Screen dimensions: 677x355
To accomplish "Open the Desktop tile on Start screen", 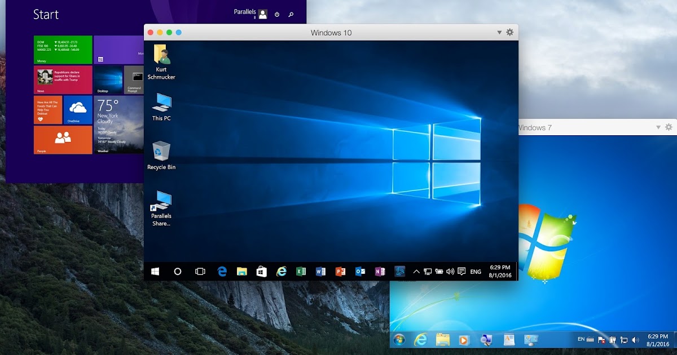I will pyautogui.click(x=108, y=79).
